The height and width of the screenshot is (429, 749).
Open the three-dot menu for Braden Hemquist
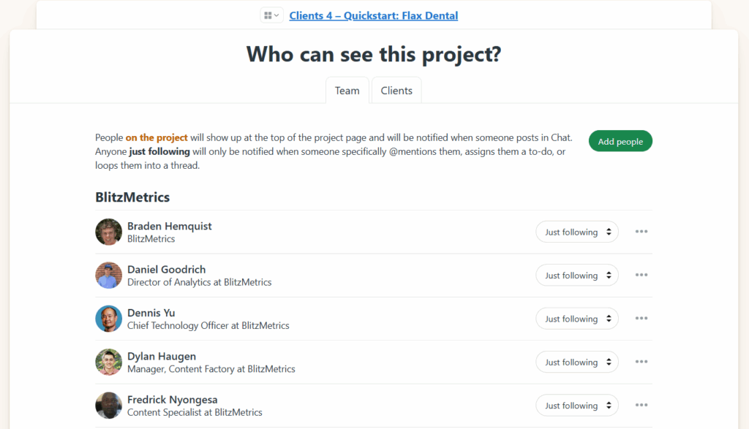641,232
